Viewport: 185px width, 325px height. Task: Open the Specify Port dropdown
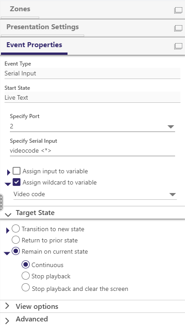[x=93, y=126]
